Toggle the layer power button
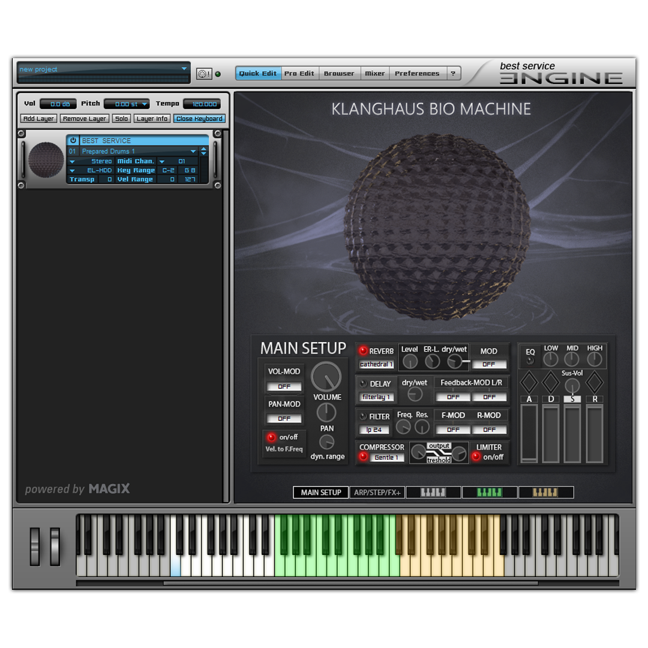 click(73, 140)
